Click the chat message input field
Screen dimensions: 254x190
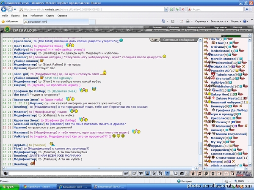[x=66, y=174]
